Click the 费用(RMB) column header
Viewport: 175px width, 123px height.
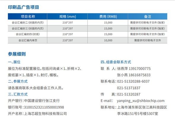tap(108, 17)
